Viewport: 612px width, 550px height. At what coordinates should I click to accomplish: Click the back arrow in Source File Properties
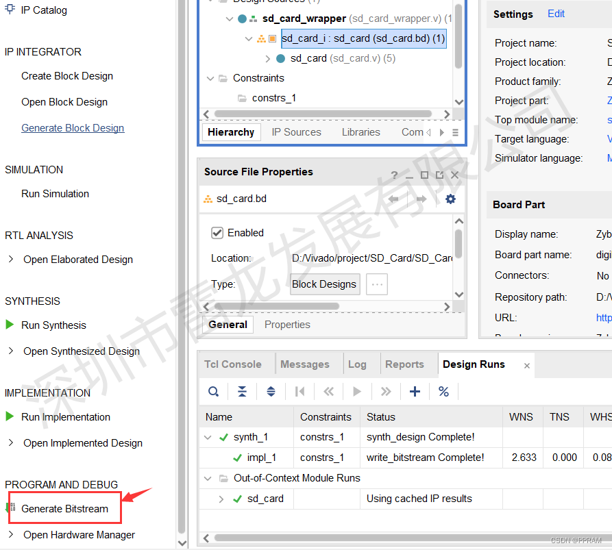(393, 199)
